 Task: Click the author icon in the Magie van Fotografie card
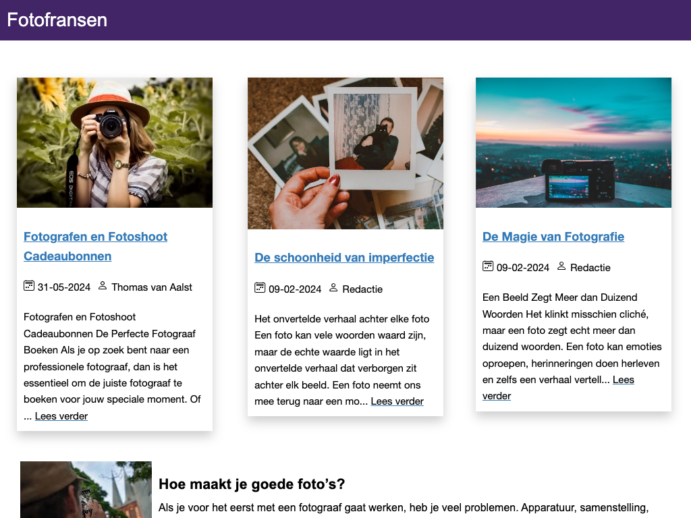tap(561, 266)
